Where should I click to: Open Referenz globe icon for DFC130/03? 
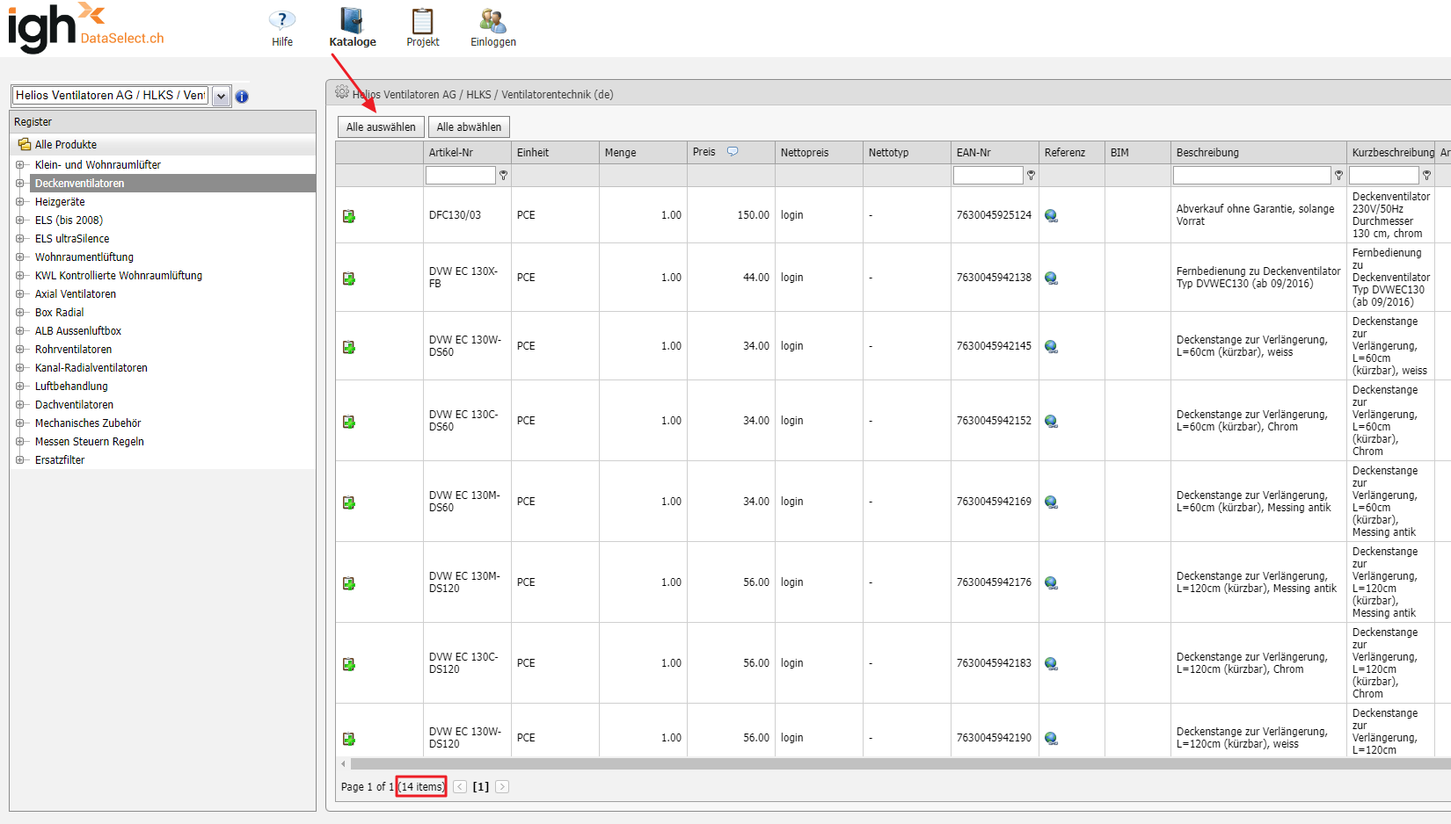[1051, 216]
